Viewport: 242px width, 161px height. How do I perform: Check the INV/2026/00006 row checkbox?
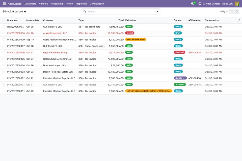pos(4,53)
